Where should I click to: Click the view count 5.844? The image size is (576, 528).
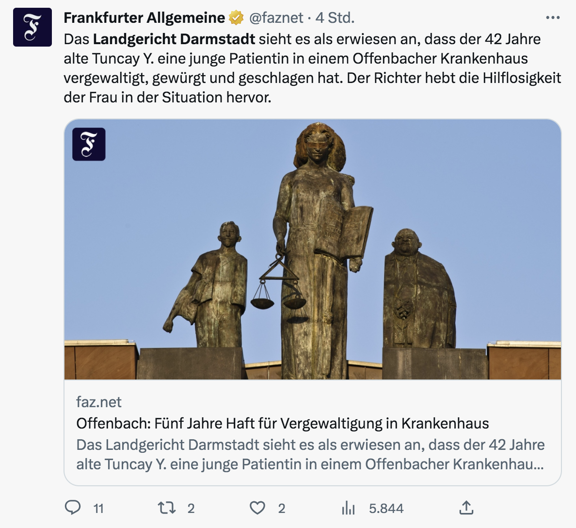(386, 509)
